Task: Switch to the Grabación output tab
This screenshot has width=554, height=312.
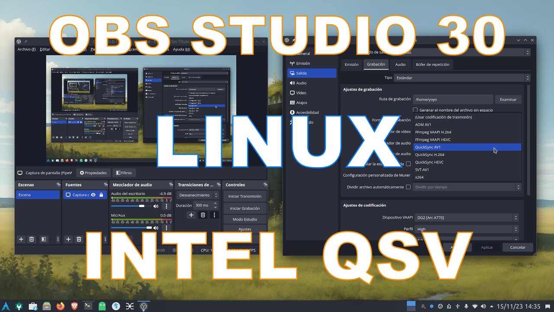Action: 376,64
